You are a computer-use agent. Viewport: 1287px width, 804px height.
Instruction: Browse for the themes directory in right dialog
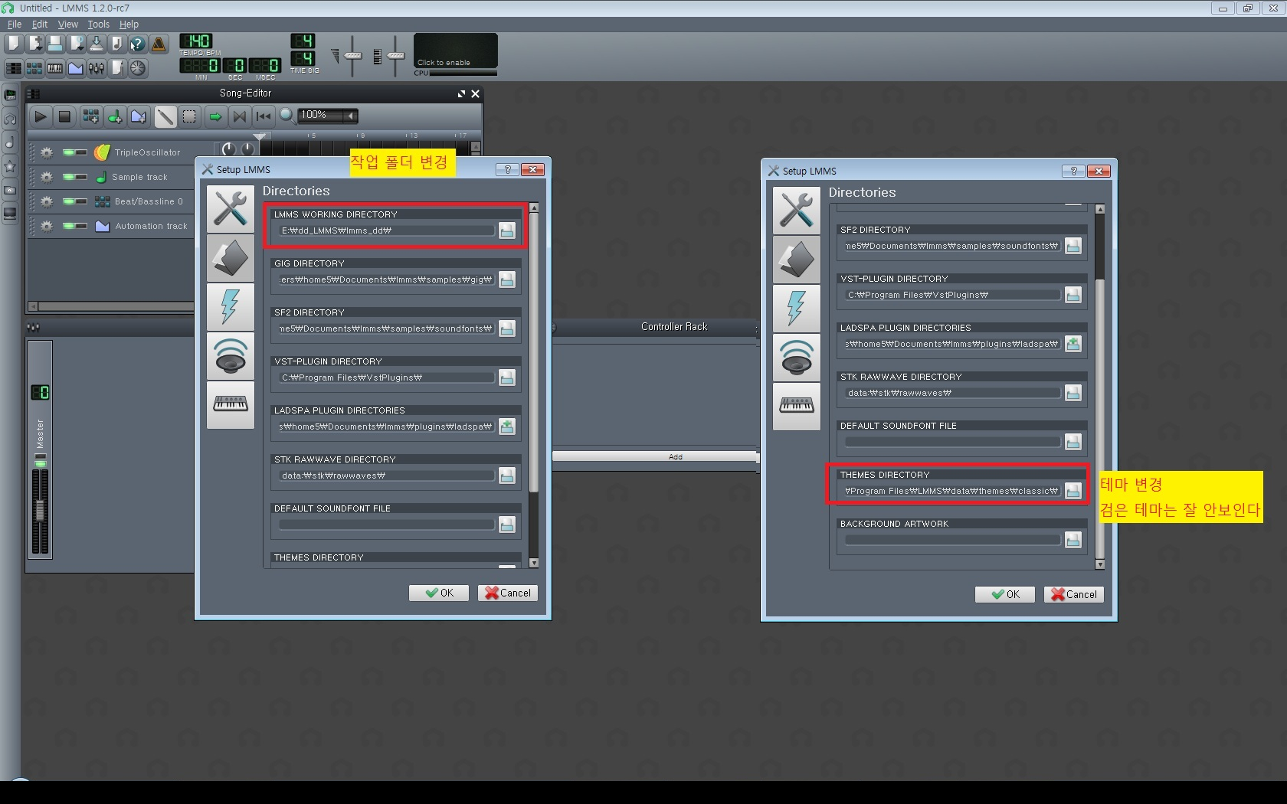point(1073,491)
